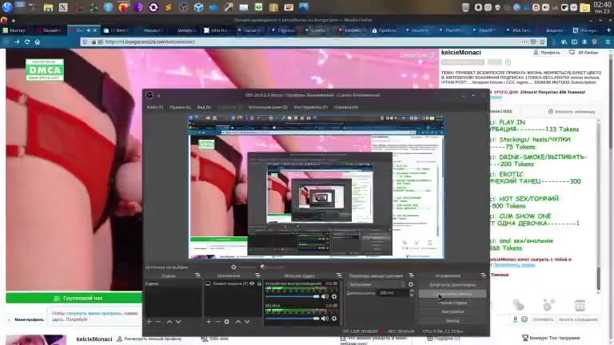614x345 pixels.
Task: Click the start streaming button in OBS
Action: click(453, 284)
